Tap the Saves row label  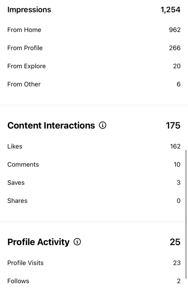point(16,183)
